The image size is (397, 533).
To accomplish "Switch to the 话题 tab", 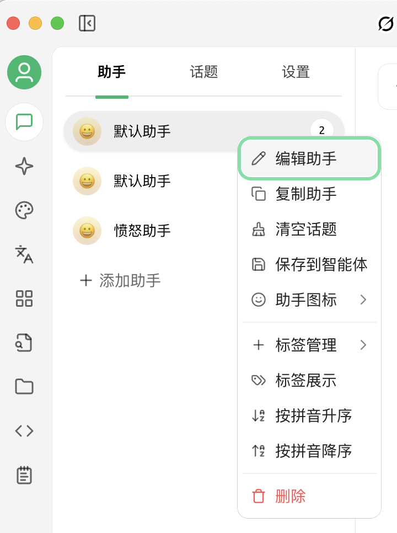I will pyautogui.click(x=204, y=72).
